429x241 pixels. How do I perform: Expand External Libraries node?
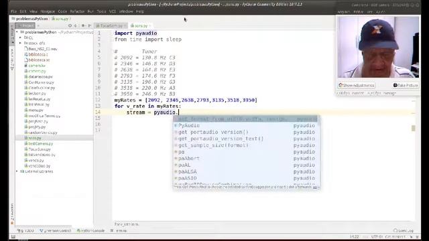point(17,171)
